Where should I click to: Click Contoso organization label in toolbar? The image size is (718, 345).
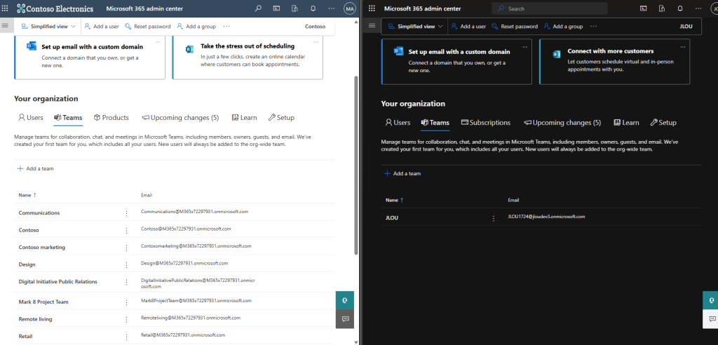pos(315,26)
